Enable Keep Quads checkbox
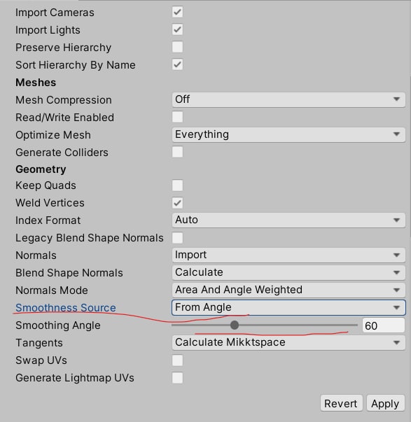The width and height of the screenshot is (411, 422). click(x=177, y=185)
